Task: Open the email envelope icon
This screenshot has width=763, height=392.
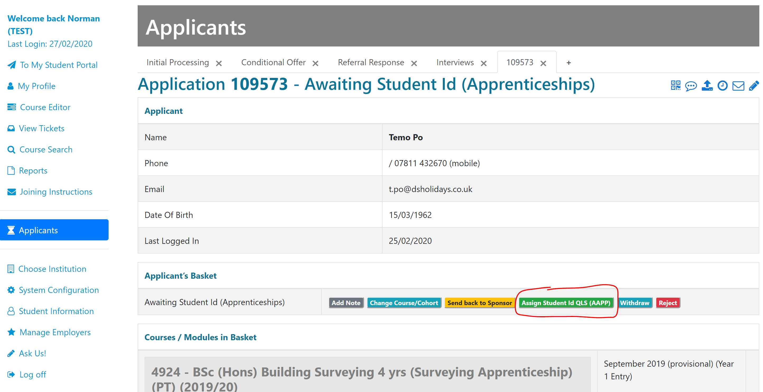Action: point(739,86)
